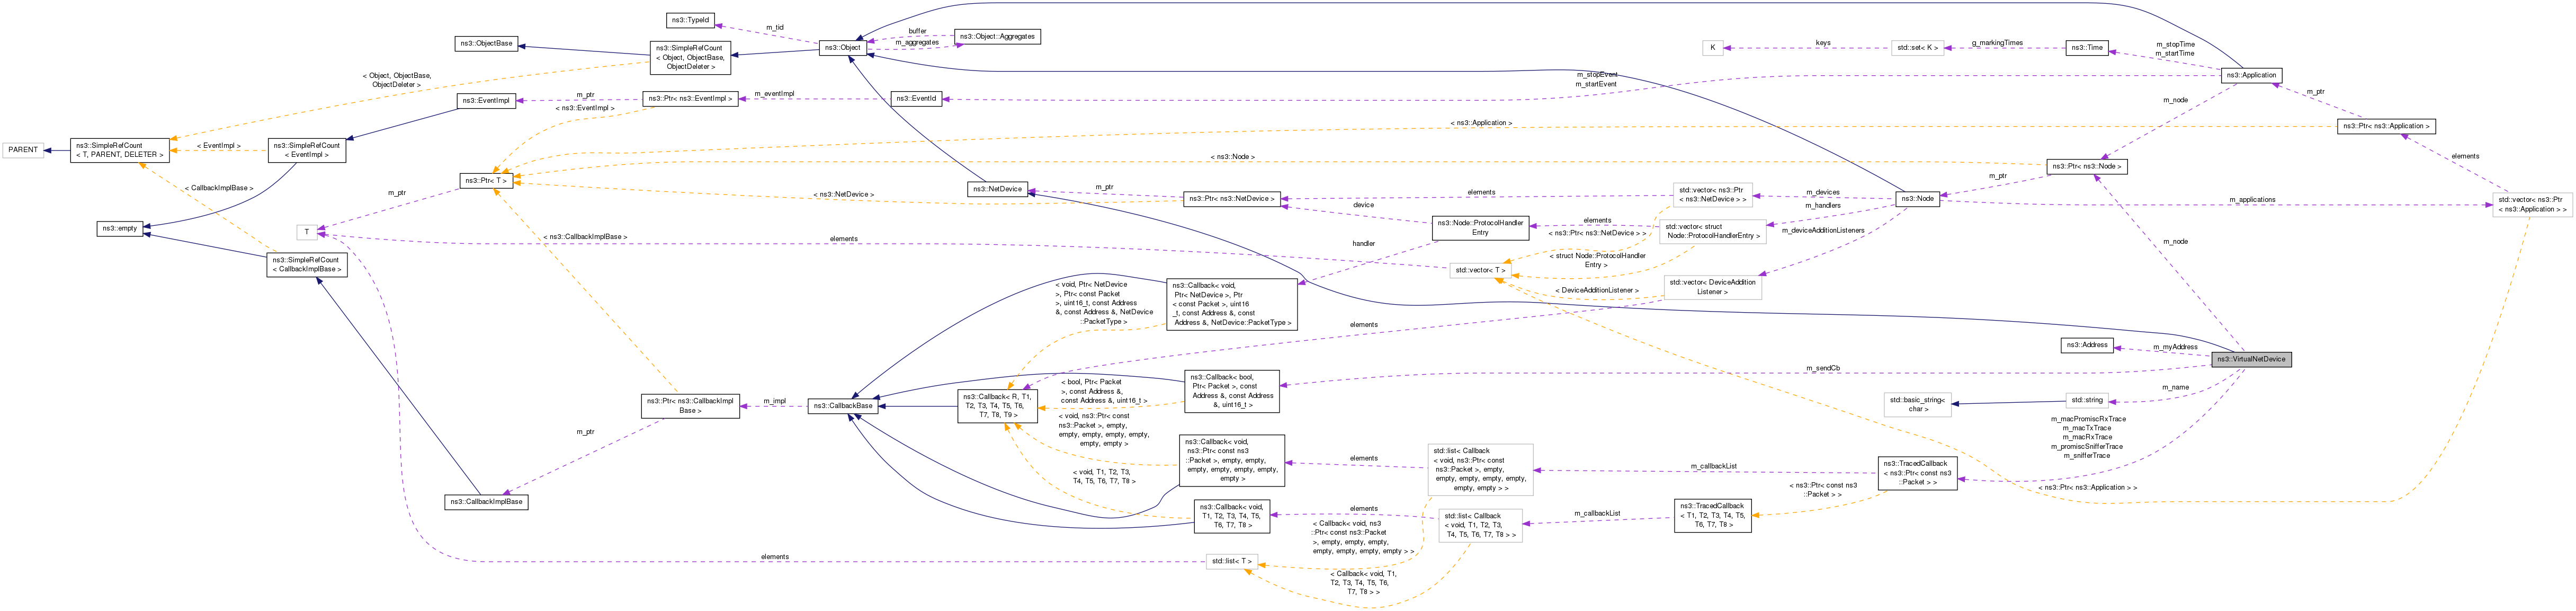Click the m_handlers edge label

(x=1823, y=205)
